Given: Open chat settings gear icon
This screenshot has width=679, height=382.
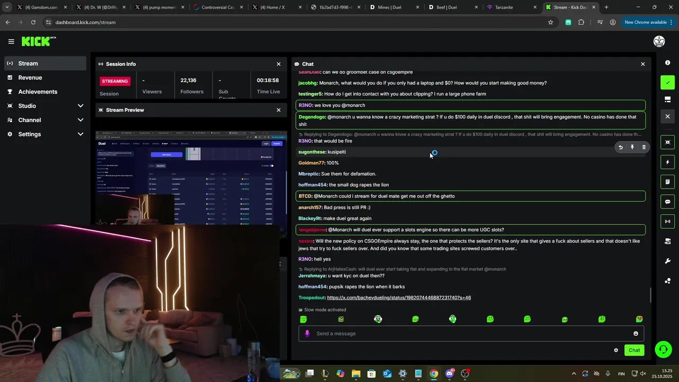Looking at the screenshot, I should (x=616, y=350).
